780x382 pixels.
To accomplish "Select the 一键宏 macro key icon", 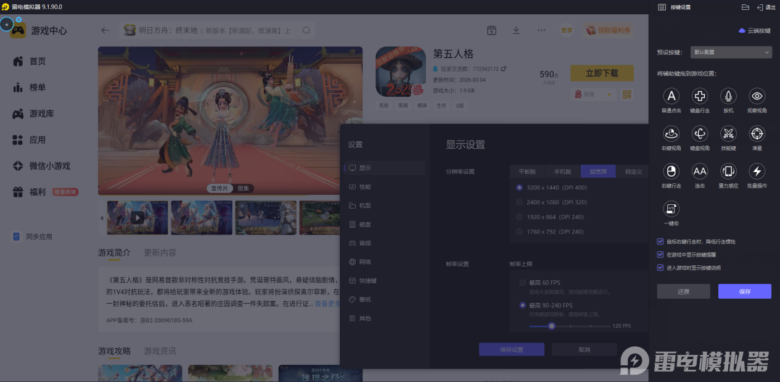I will [671, 209].
